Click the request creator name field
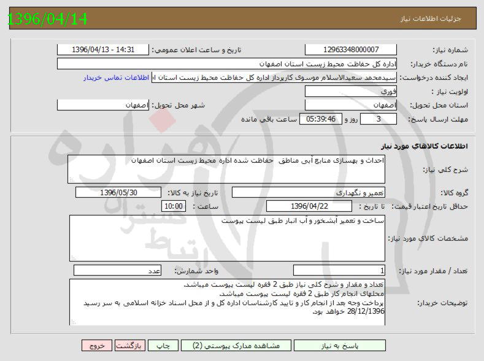Viewport: 484px width, 361px height. click(274, 77)
